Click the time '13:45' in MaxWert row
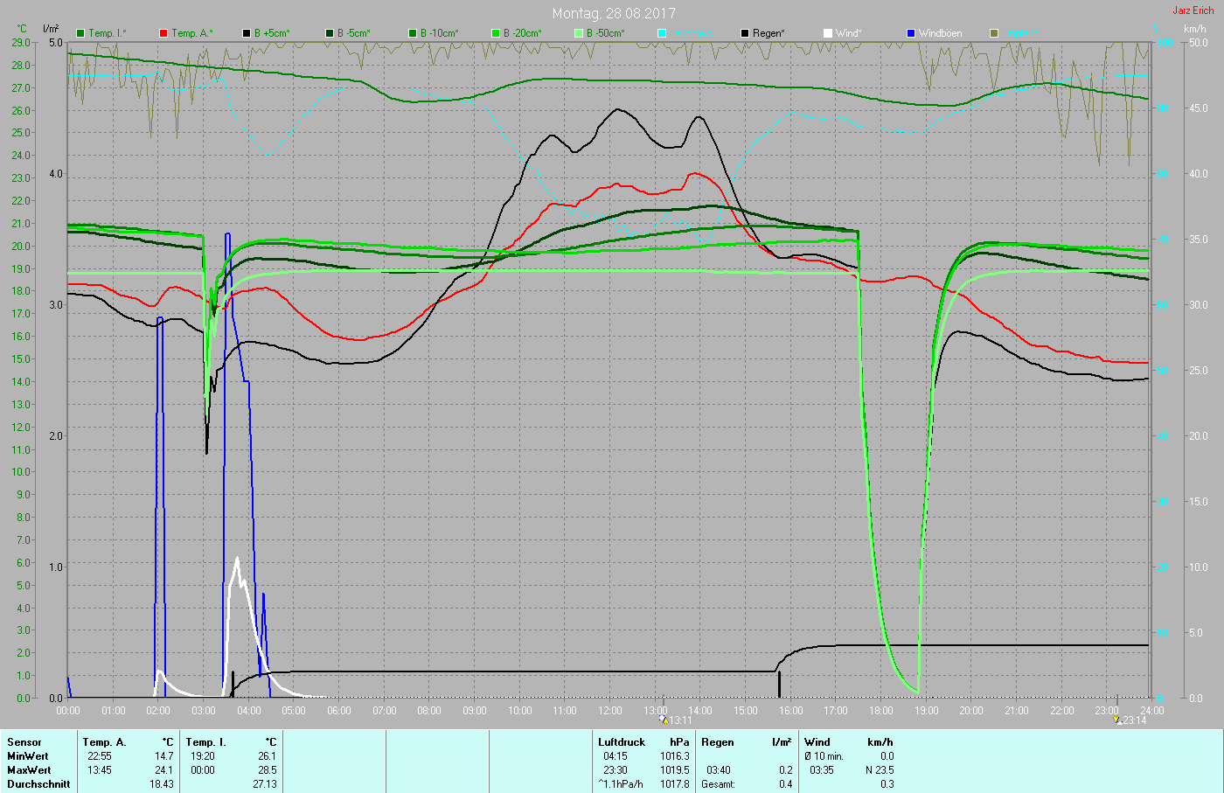 coord(100,770)
